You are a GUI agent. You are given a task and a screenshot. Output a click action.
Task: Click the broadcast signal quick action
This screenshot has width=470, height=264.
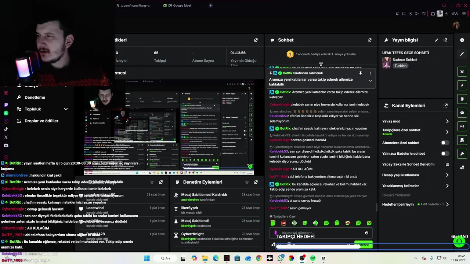coord(462,126)
